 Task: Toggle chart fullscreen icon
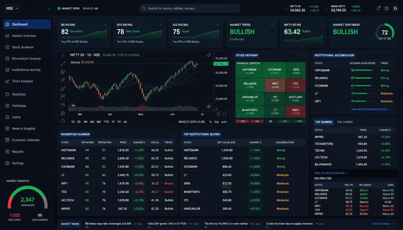(225, 114)
